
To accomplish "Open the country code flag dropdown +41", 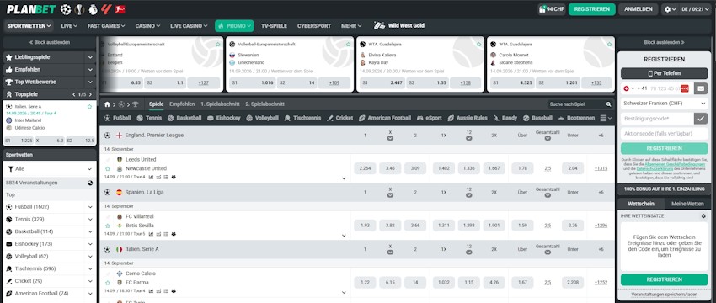I will coord(628,88).
